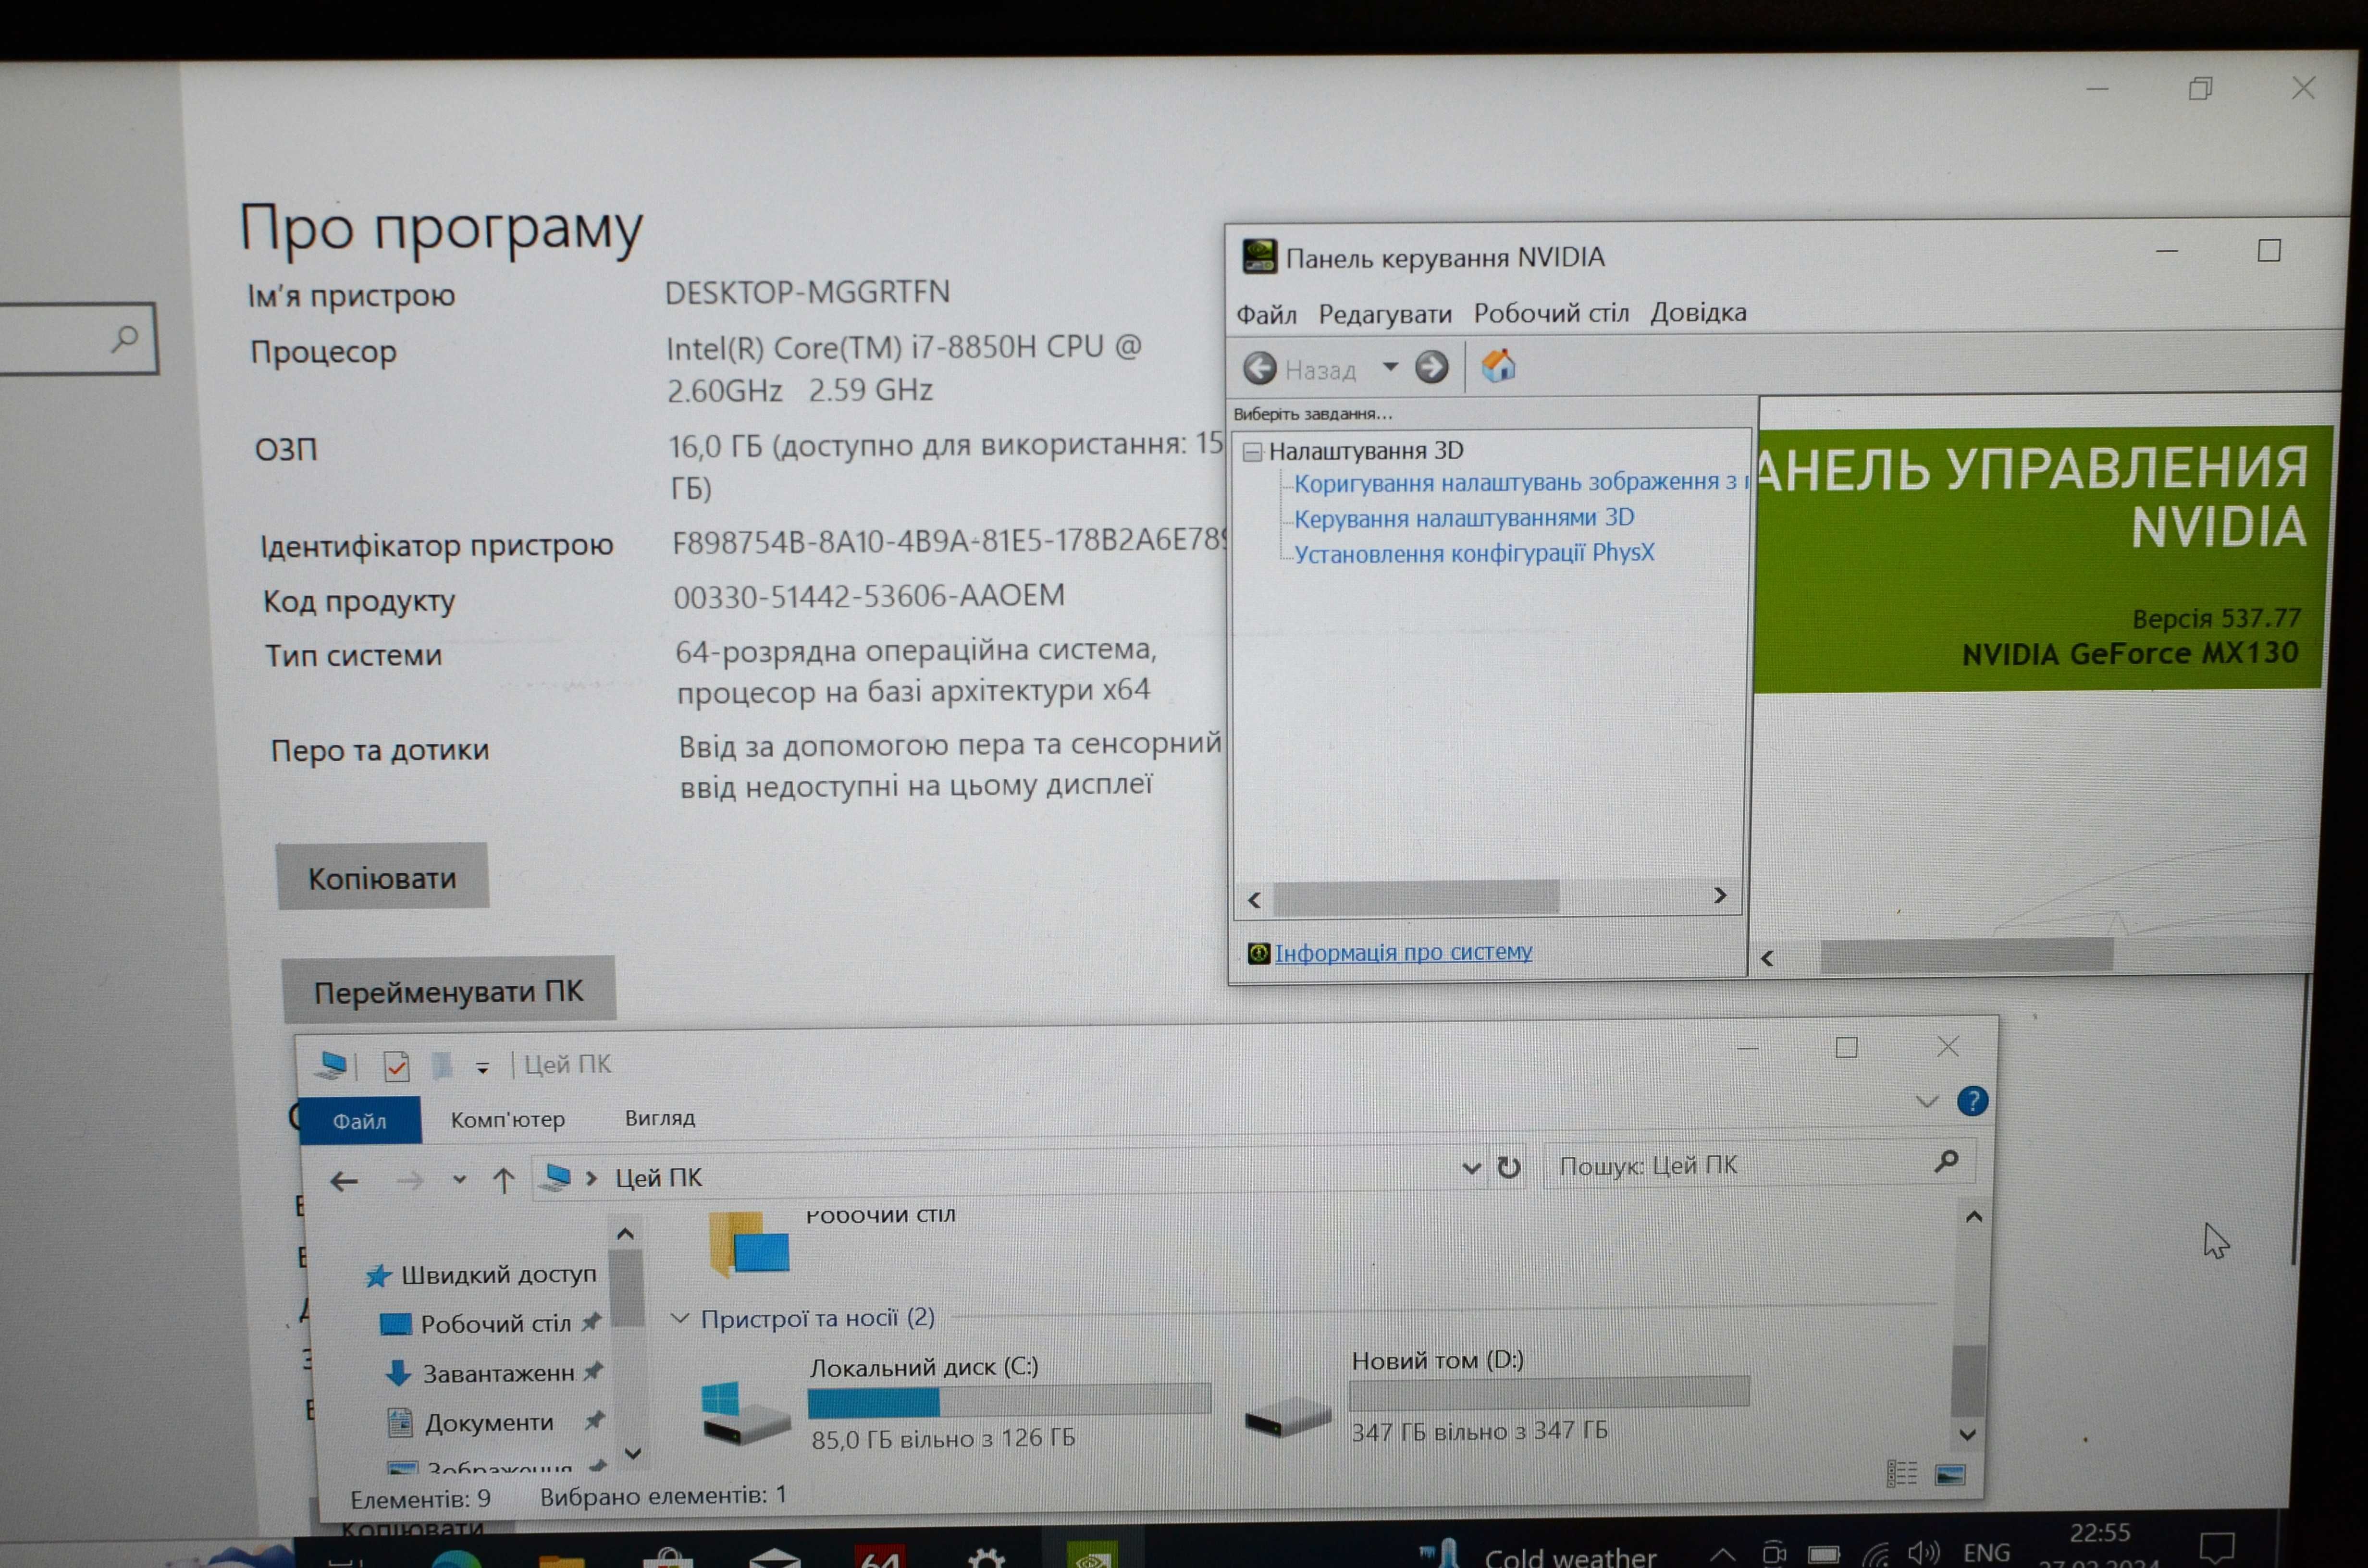Expand the Explorer ribbon chevron

(x=1926, y=1102)
